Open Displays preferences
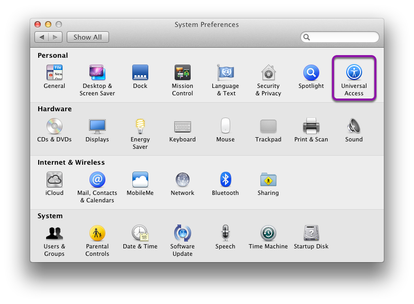 click(97, 130)
